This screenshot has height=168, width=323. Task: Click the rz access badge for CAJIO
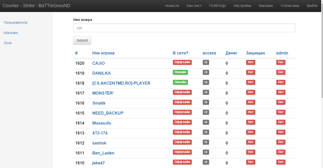[x=206, y=62]
